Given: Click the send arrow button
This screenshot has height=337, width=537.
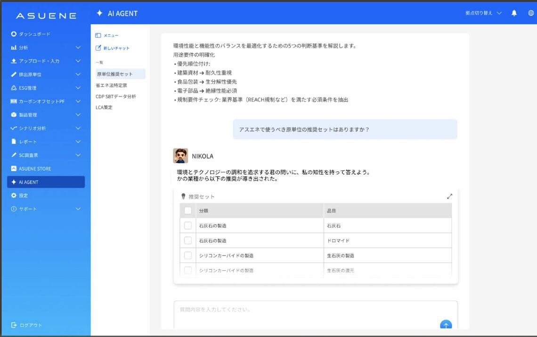Looking at the screenshot, I should click(x=446, y=325).
